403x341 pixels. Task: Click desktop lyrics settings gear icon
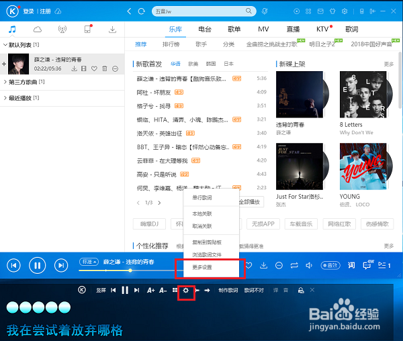pyautogui.click(x=186, y=291)
